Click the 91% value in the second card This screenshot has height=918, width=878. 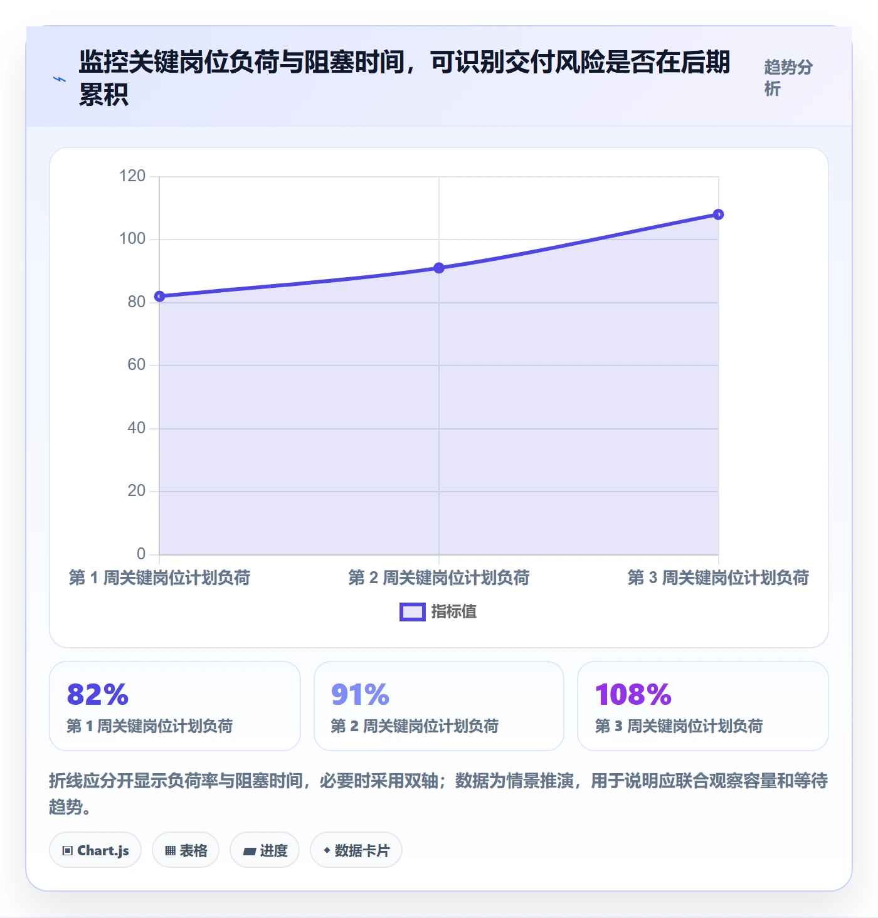pyautogui.click(x=361, y=695)
